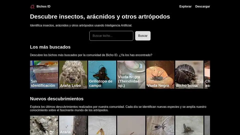Open the Bicho bolita card
The width and height of the screenshot is (240, 135).
(x=189, y=74)
